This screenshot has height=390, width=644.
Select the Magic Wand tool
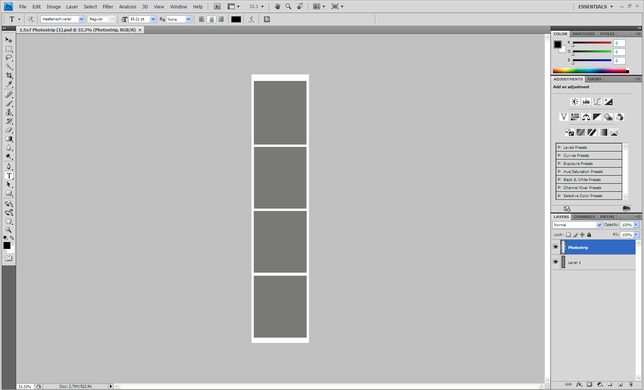pyautogui.click(x=9, y=67)
